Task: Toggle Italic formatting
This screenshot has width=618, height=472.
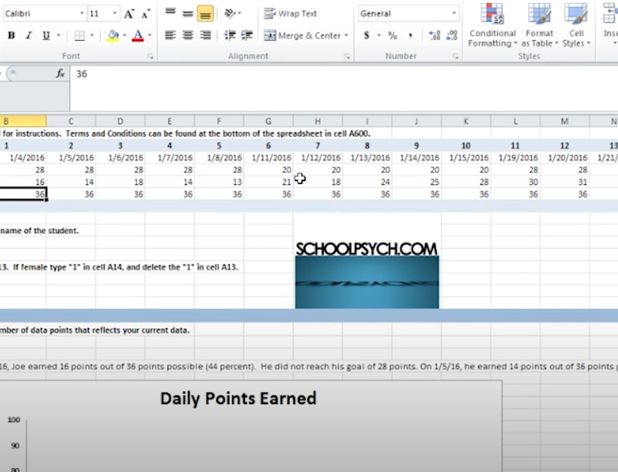Action: pyautogui.click(x=28, y=35)
